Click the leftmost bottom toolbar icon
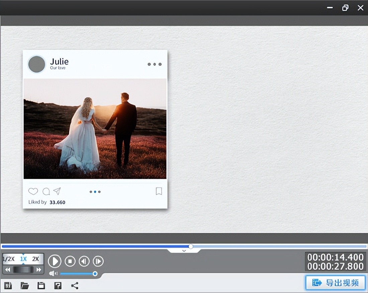The image size is (368, 293). 8,286
